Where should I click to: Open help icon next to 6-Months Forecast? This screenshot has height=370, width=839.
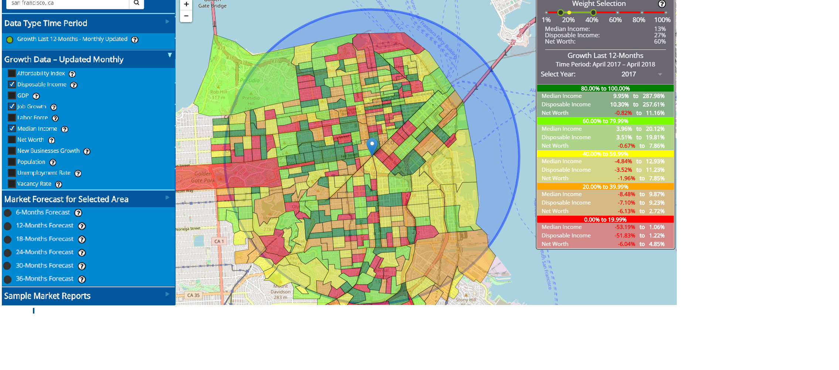78,213
